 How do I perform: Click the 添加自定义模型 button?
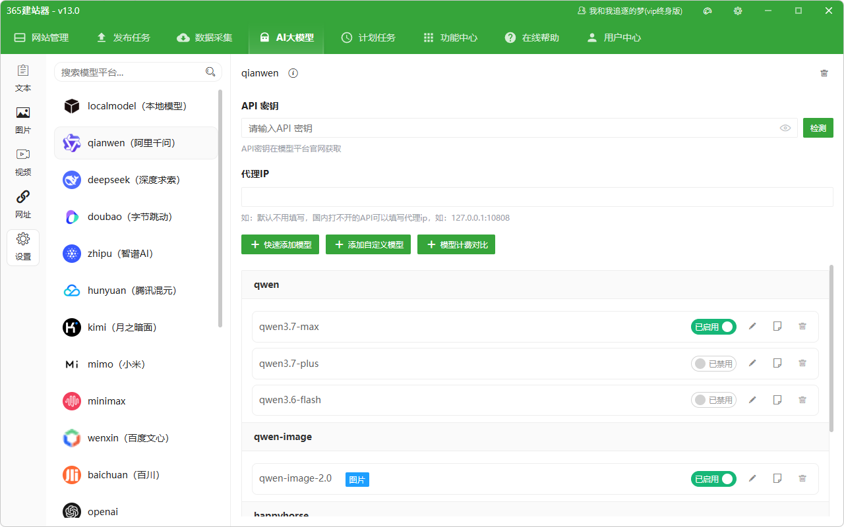coord(369,244)
